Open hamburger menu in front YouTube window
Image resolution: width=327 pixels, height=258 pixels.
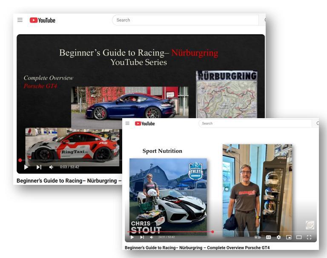(127, 123)
